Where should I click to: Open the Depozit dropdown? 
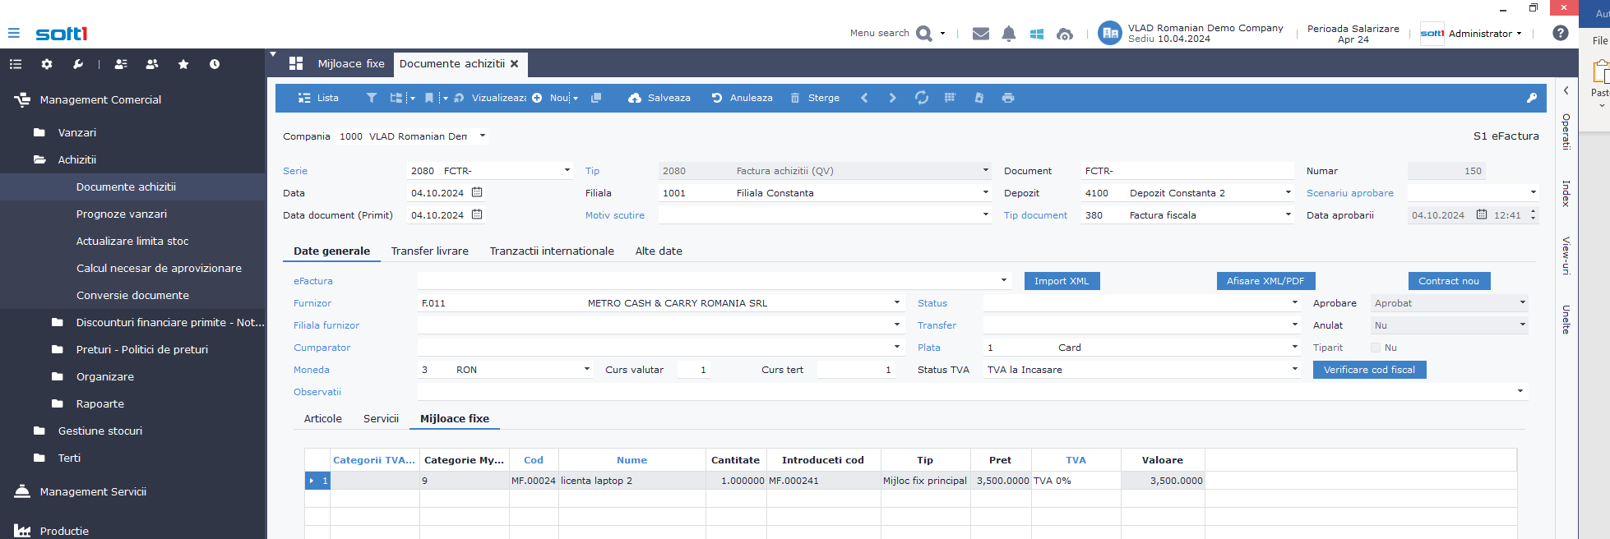[x=1288, y=192]
